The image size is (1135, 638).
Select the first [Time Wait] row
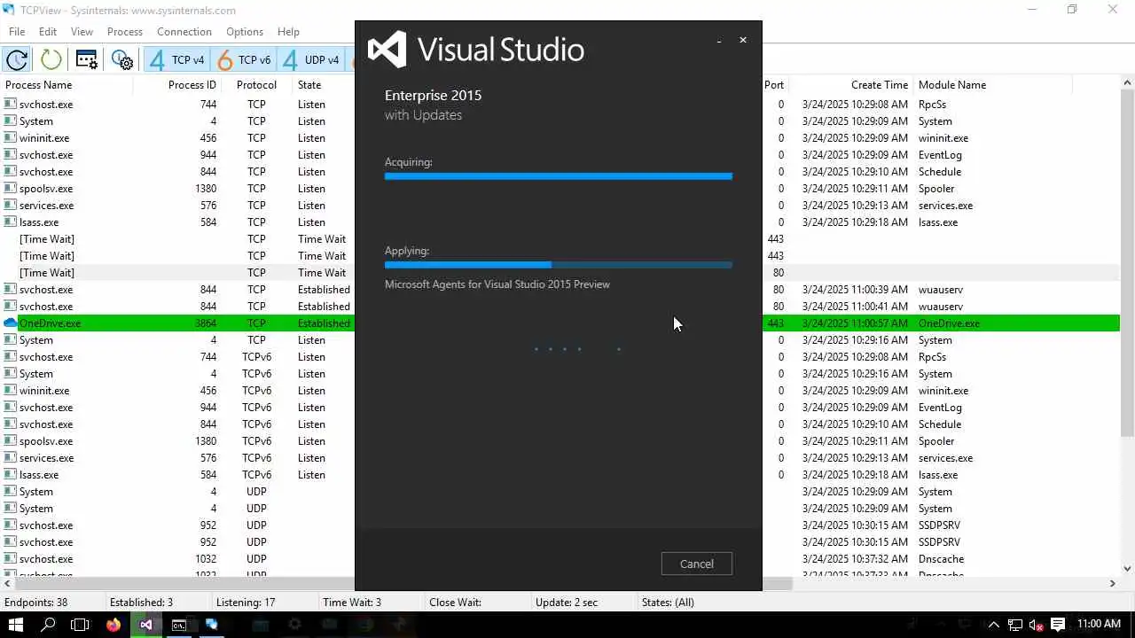(560, 239)
